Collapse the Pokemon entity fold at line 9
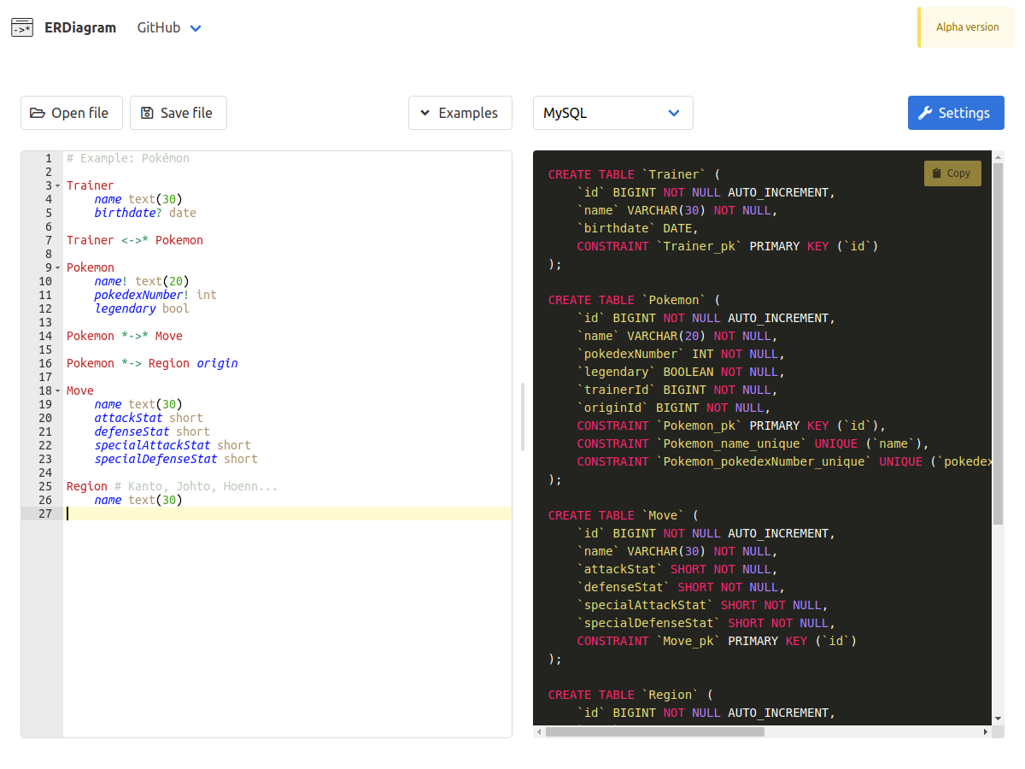This screenshot has width=1025, height=769. click(58, 267)
